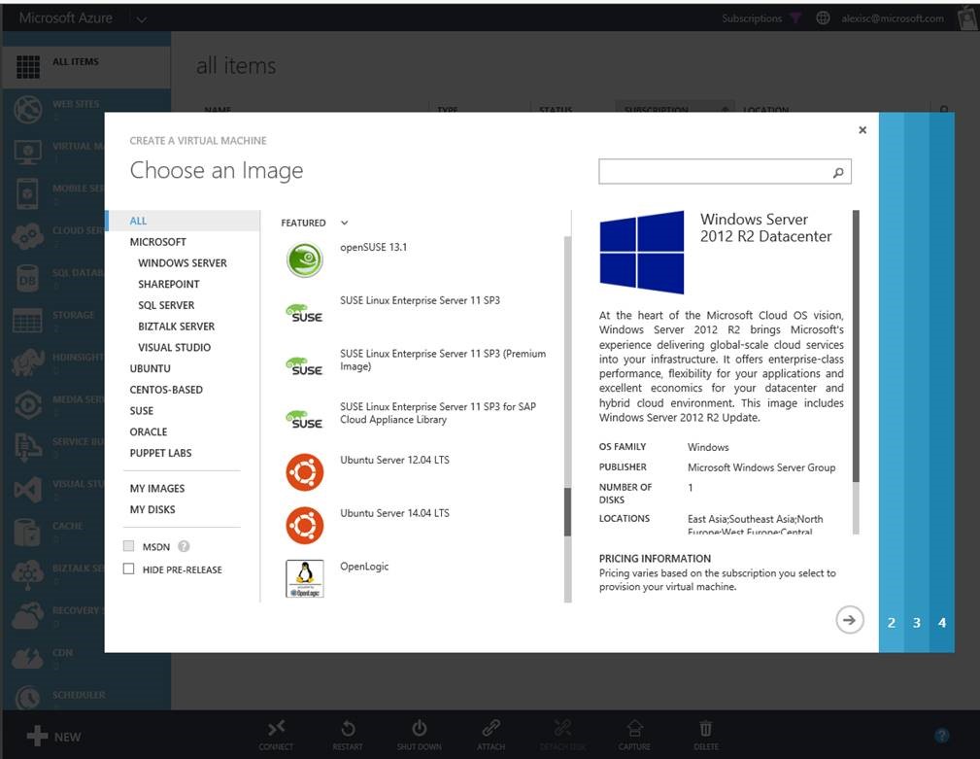Select the Microsoft category
The height and width of the screenshot is (759, 980).
click(158, 242)
